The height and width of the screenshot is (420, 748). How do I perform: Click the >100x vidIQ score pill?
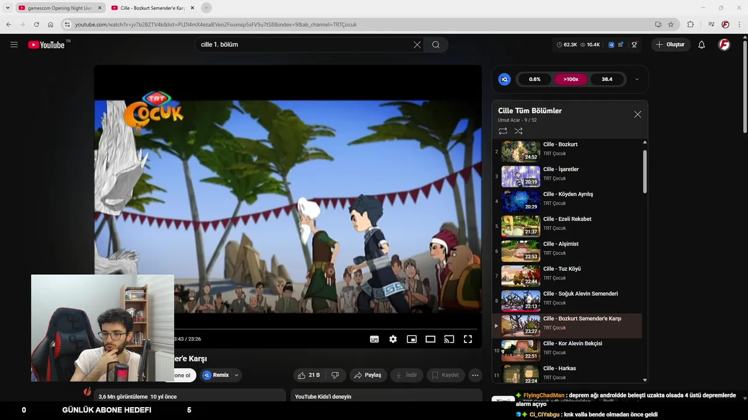pyautogui.click(x=571, y=79)
